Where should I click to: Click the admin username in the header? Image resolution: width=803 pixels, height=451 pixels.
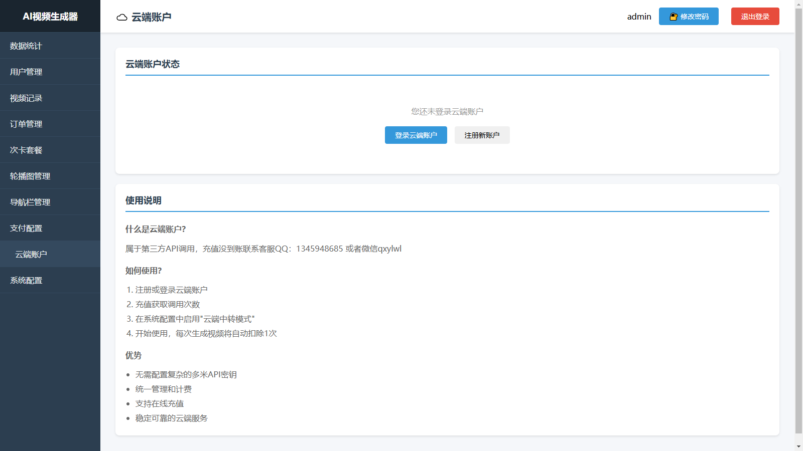click(x=638, y=17)
